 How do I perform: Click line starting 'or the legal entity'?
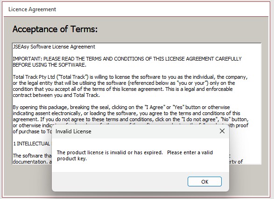[124, 83]
